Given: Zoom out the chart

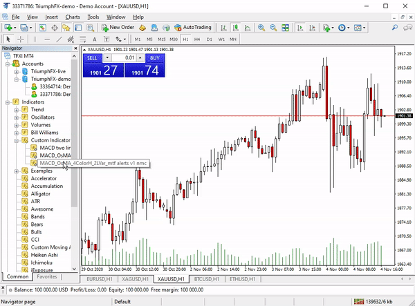Looking at the screenshot, I should point(273,28).
